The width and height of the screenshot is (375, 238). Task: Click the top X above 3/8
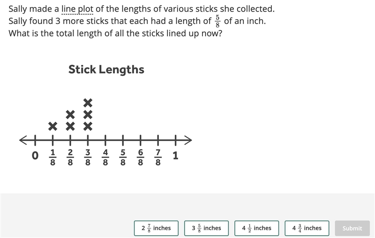[x=88, y=103]
